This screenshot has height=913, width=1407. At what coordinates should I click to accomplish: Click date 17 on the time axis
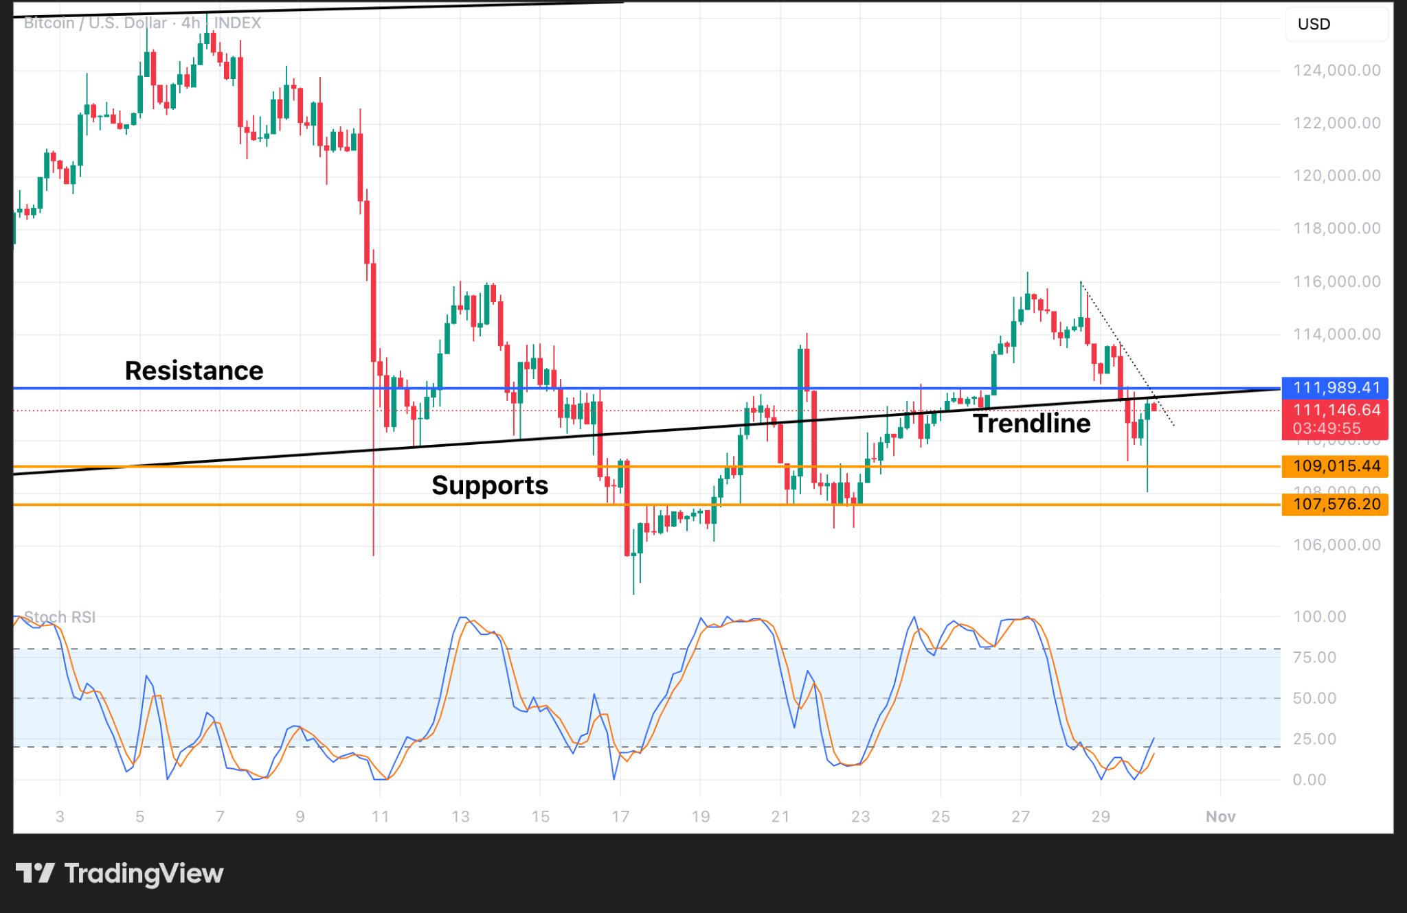620,816
